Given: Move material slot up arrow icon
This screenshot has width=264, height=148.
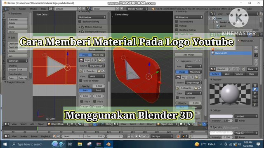Looking at the screenshot, I should pyautogui.click(x=256, y=60).
